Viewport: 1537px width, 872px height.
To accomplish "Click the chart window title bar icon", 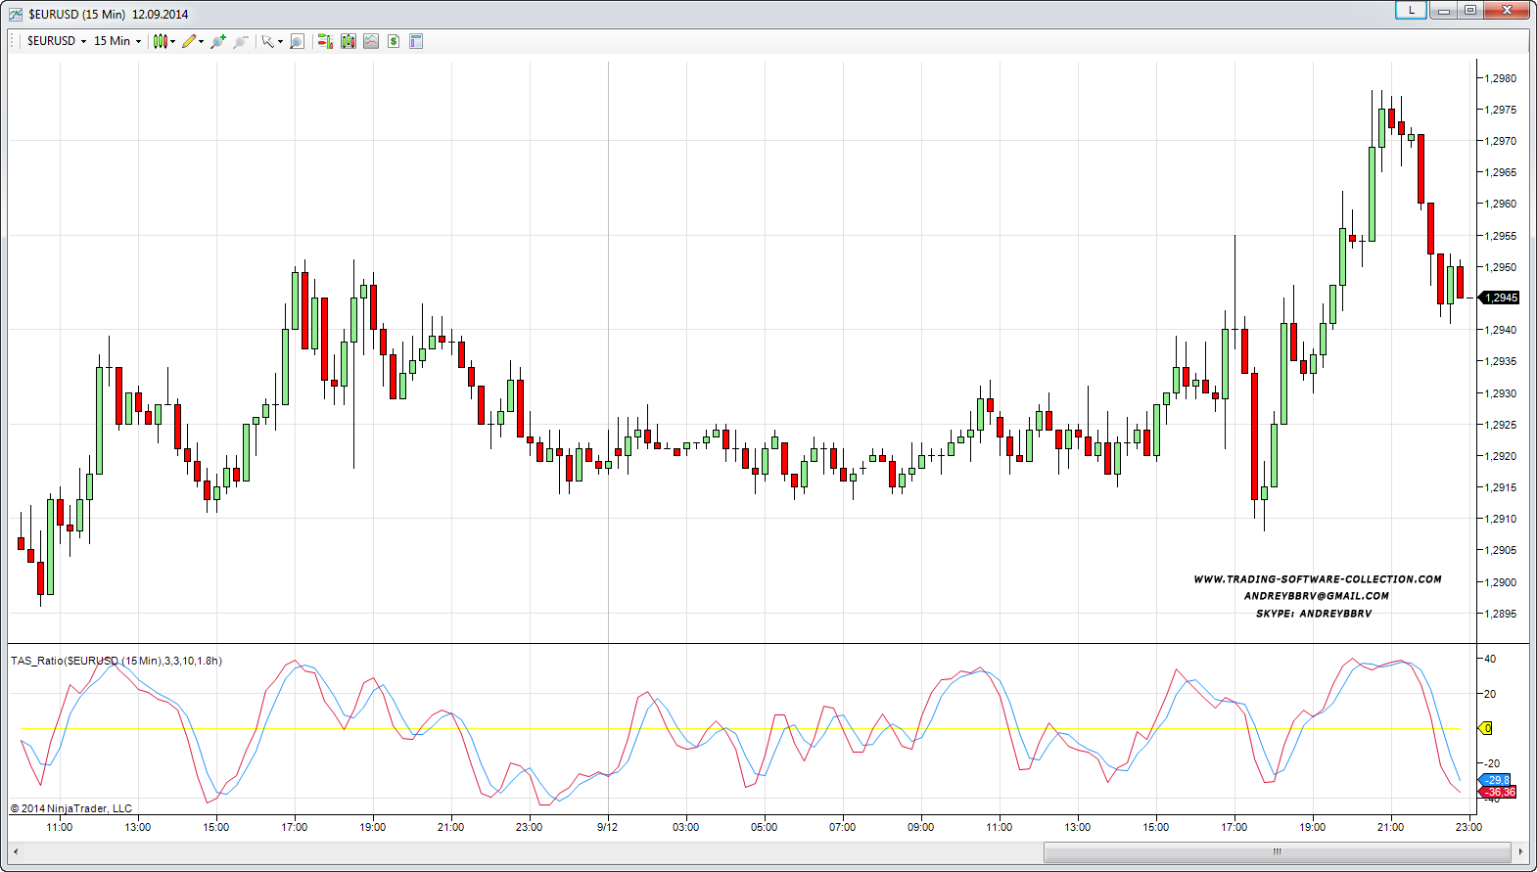I will (x=16, y=14).
